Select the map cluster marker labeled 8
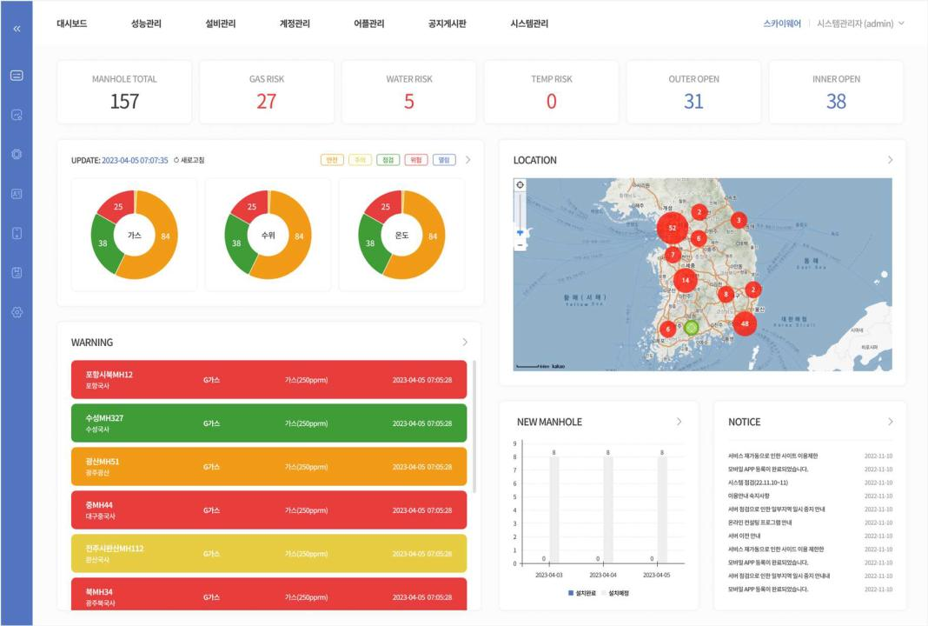Viewport: 928px width, 626px height. point(726,294)
